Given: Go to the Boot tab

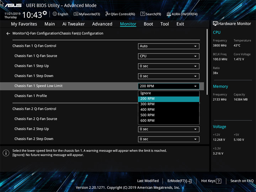Looking at the screenshot, I should [148, 24].
